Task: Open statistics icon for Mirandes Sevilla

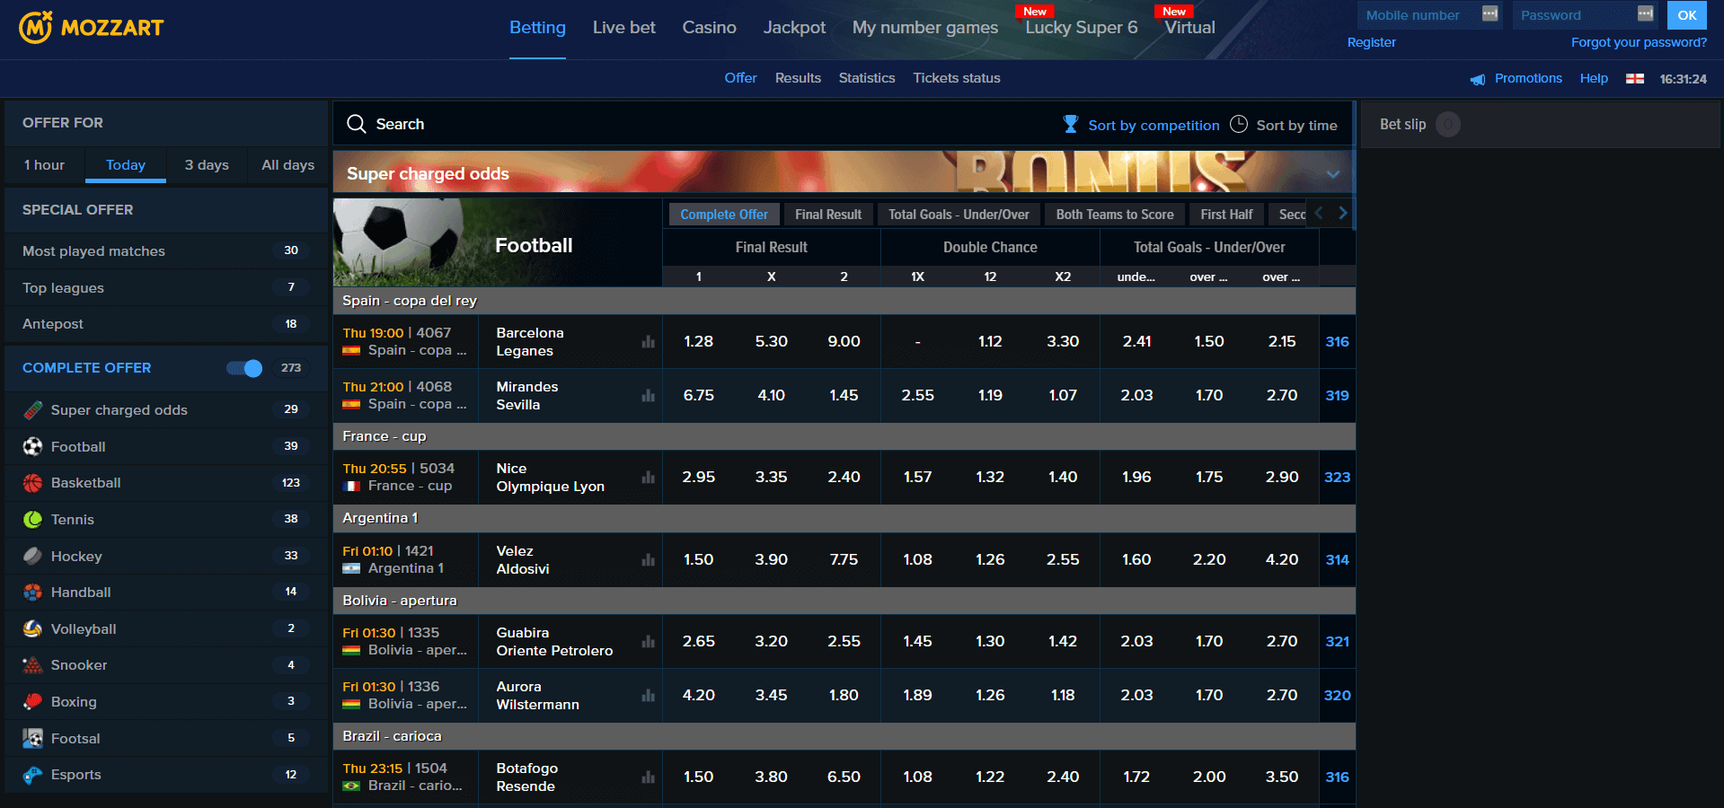Action: click(x=648, y=396)
